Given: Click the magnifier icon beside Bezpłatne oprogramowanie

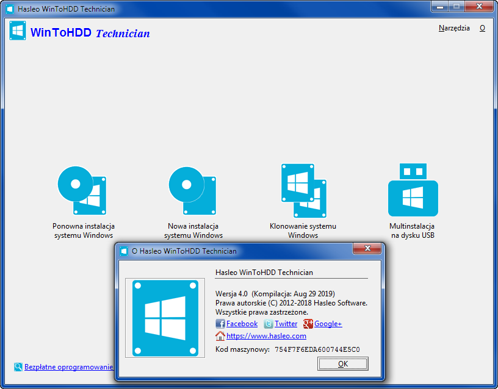Looking at the screenshot, I should point(18,367).
